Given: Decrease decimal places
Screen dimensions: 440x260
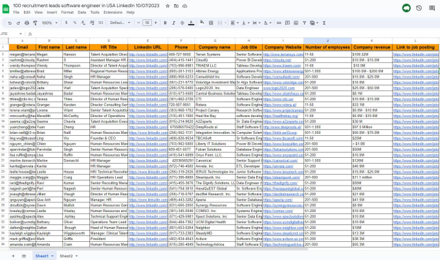Looking at the screenshot, I should [83, 23].
